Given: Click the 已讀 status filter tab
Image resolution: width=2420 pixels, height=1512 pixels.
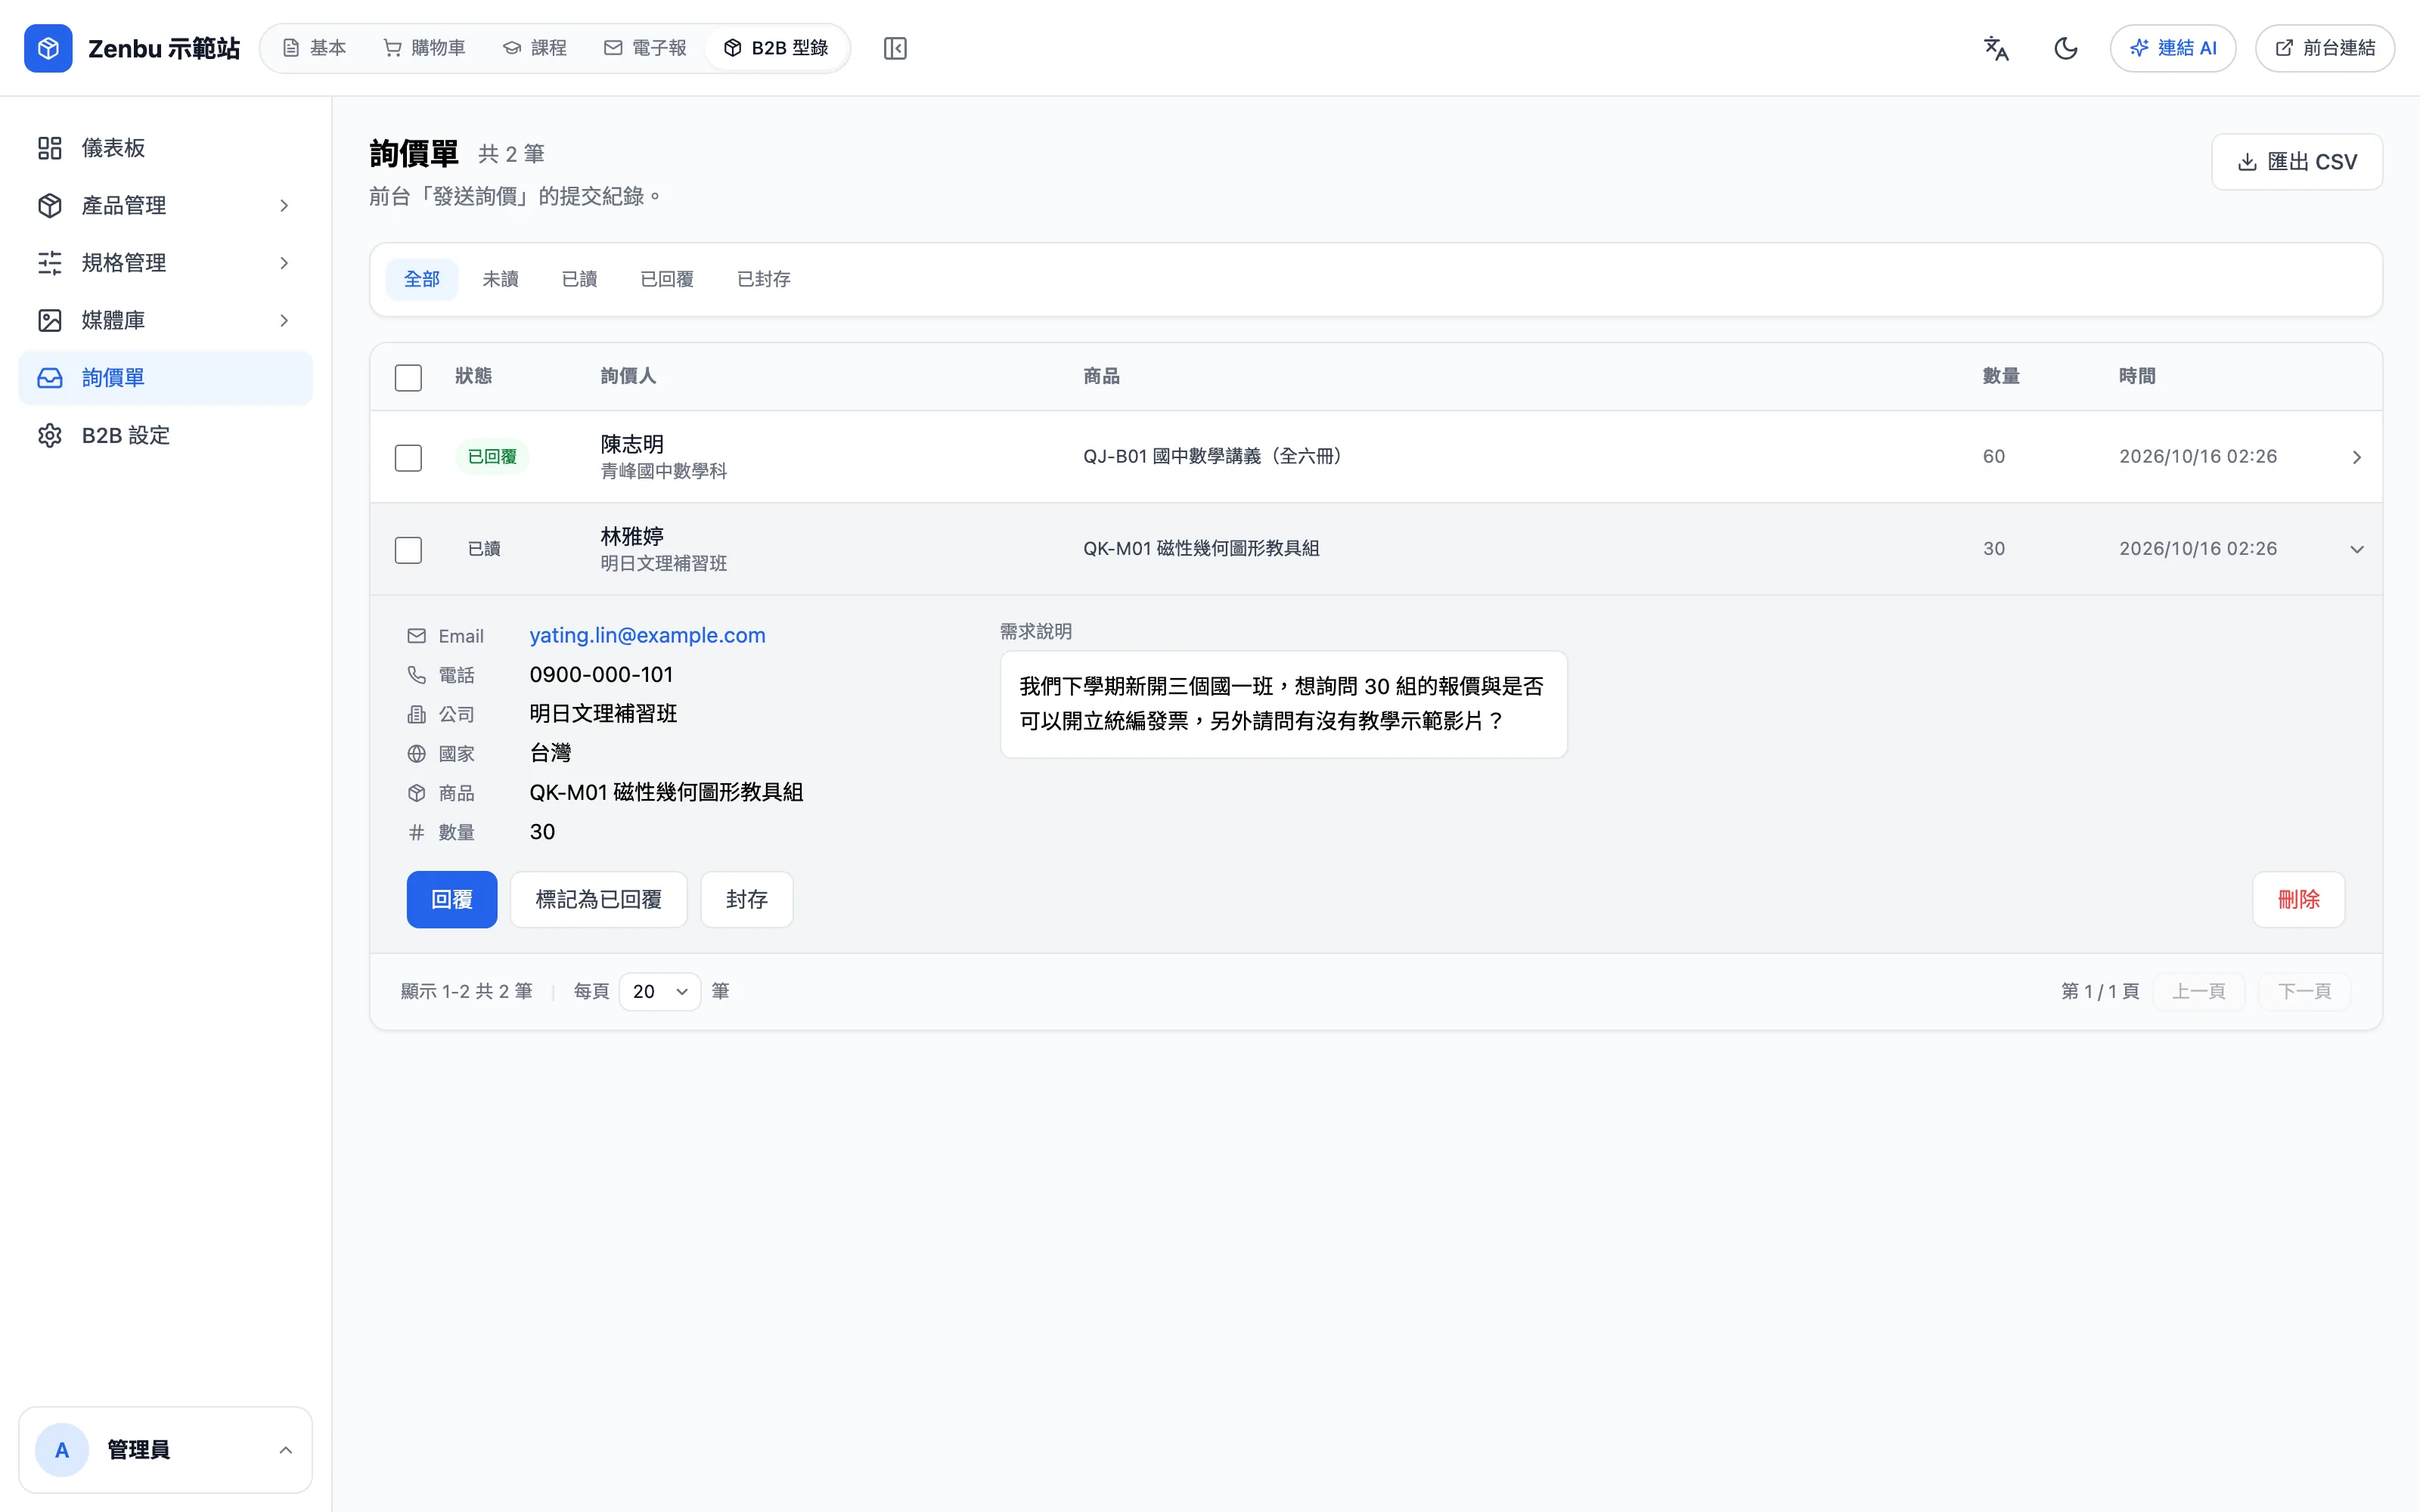Looking at the screenshot, I should [x=579, y=279].
